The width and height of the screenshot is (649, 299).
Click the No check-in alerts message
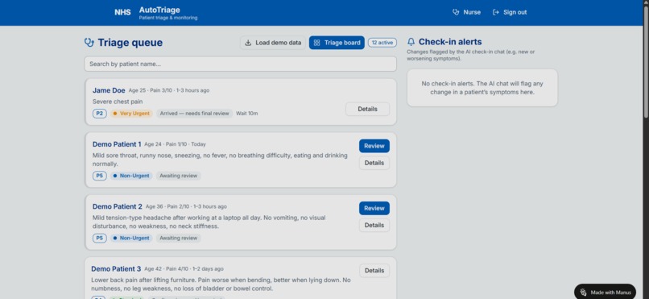coord(482,88)
